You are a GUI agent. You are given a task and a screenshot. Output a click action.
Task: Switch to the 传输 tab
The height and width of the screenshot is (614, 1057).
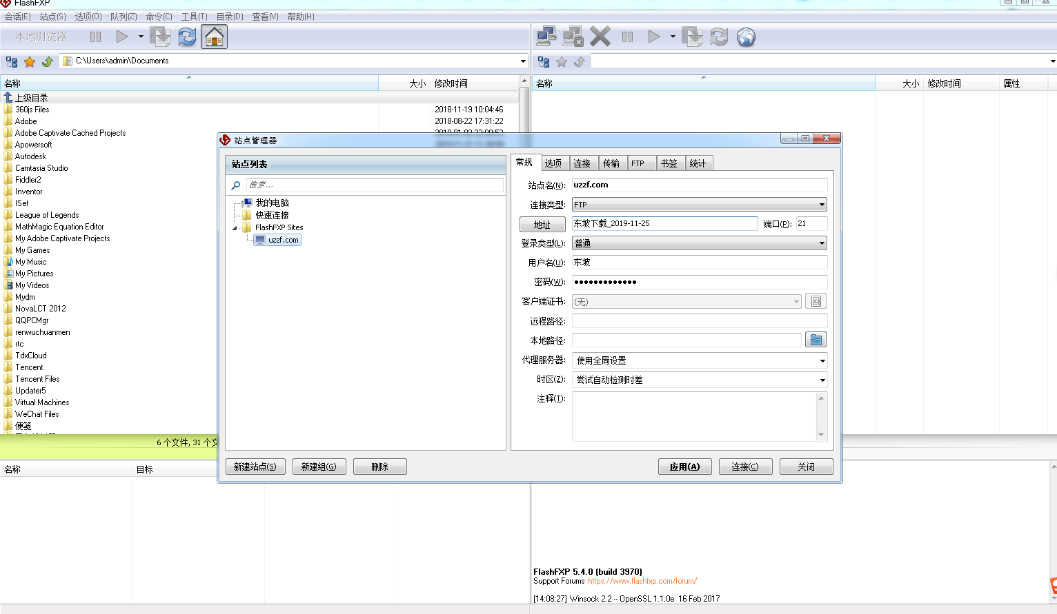tap(611, 163)
